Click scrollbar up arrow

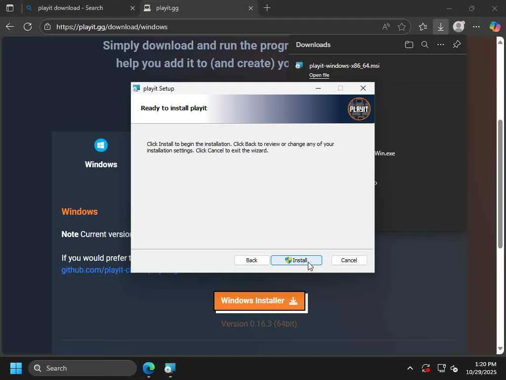(x=500, y=42)
